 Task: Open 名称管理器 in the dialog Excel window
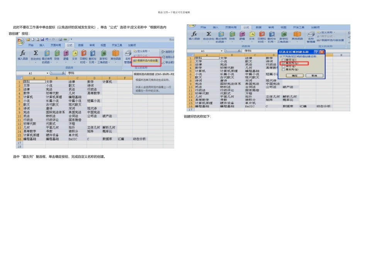coord(311,37)
